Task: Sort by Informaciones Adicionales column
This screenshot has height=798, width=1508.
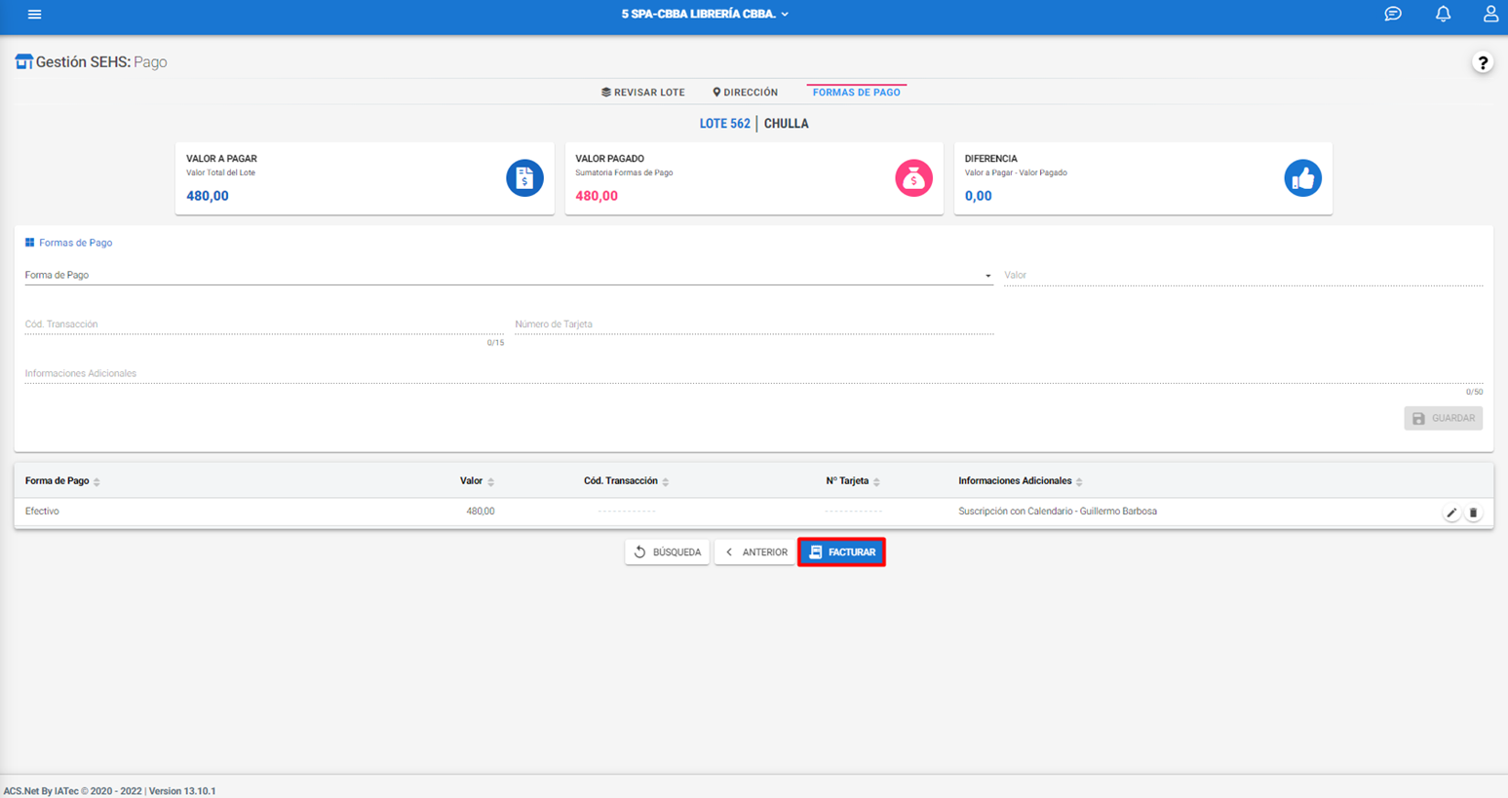Action: click(x=1021, y=481)
